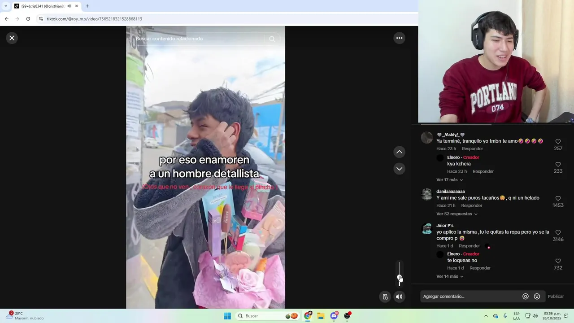Viewport: 574px width, 323px height.
Task: Go forward in browser
Action: tap(17, 19)
